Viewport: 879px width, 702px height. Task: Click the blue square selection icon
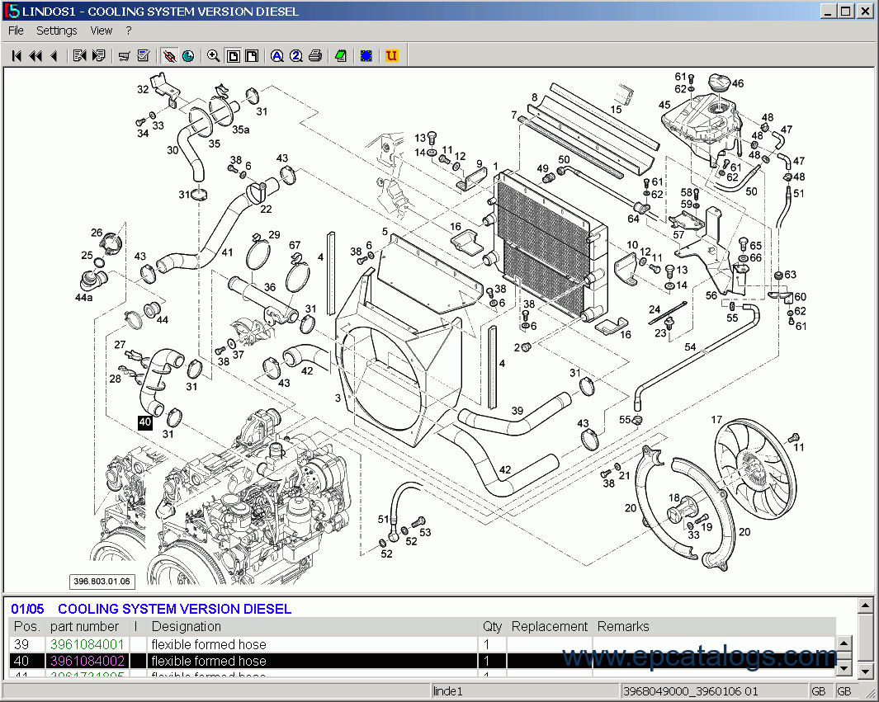tap(366, 56)
